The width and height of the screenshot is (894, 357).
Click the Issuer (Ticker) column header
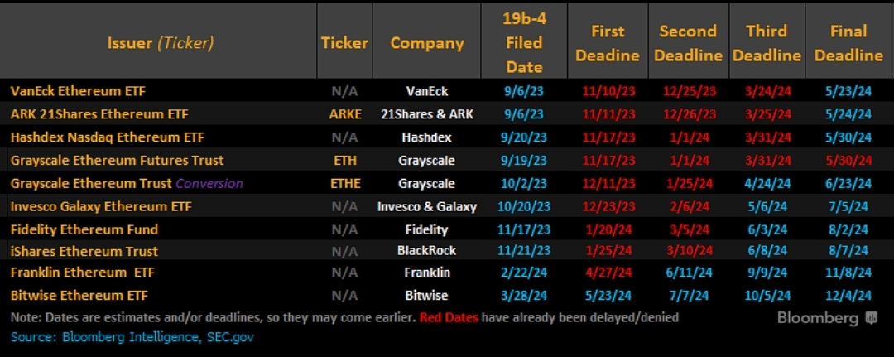coord(161,43)
